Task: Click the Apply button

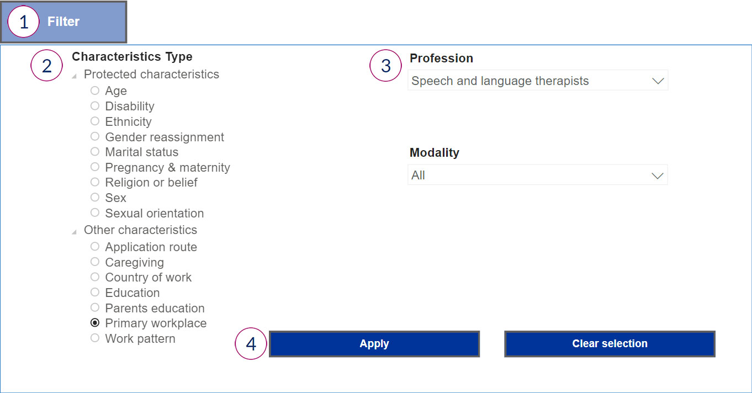Action: pos(374,344)
